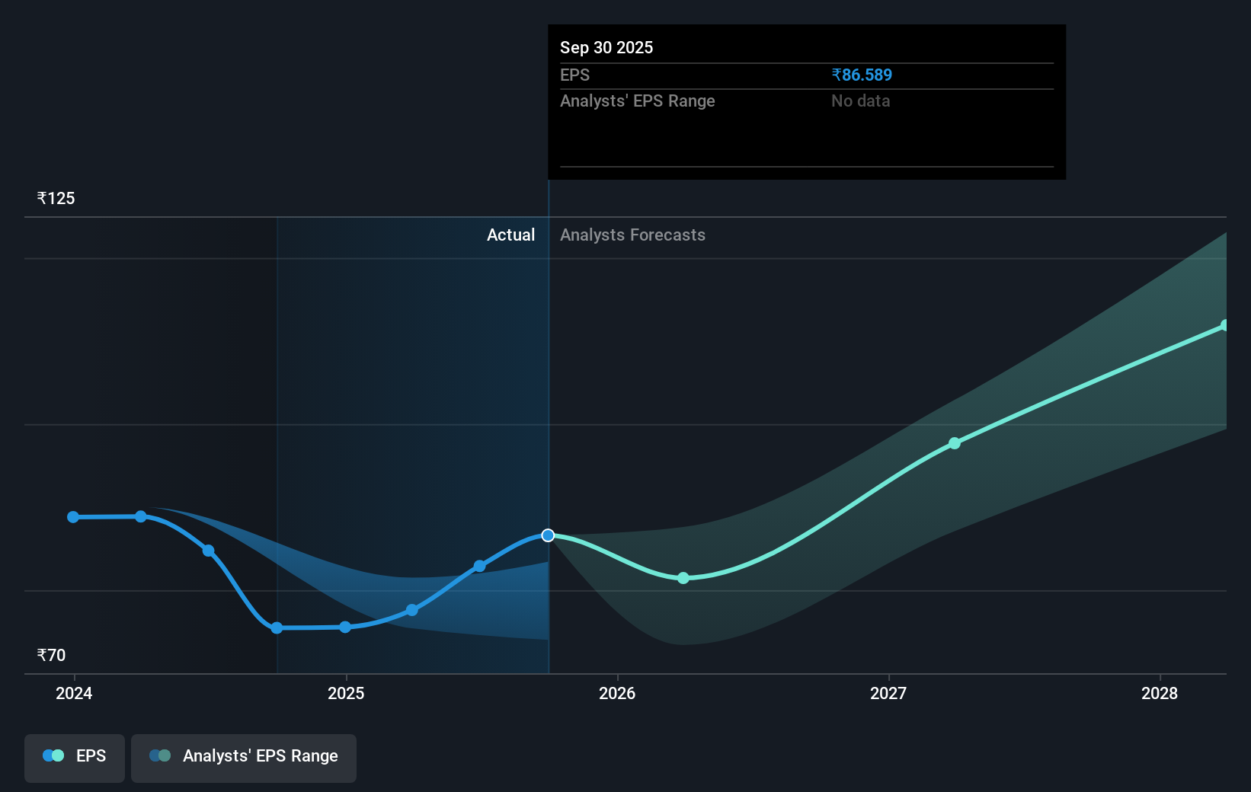Click the Analysts' EPS Range legend dots icon
This screenshot has width=1251, height=792.
pyautogui.click(x=160, y=756)
